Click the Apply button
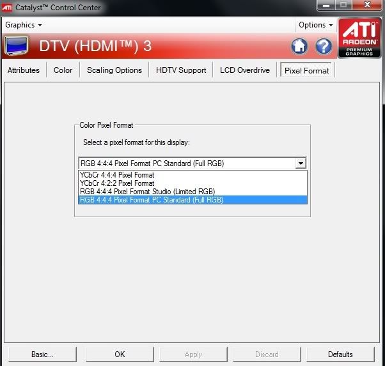 (193, 355)
